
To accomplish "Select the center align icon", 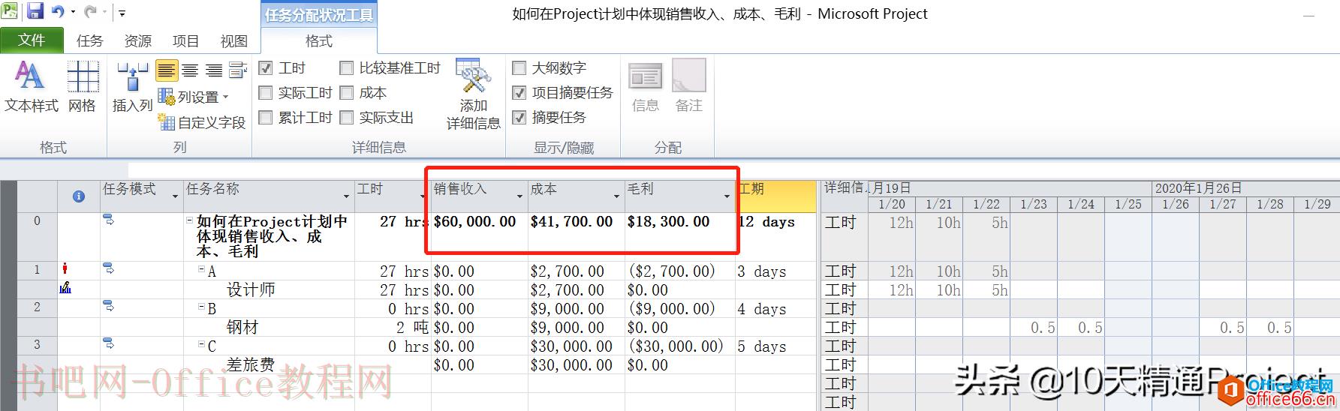I will tap(191, 70).
